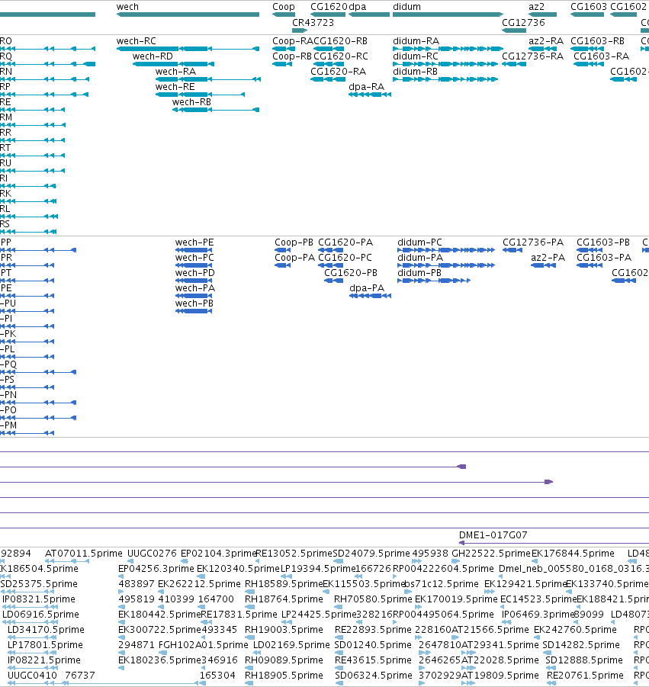Click the RE20761.5prime EST label
The width and height of the screenshot is (649, 687).
[585, 676]
